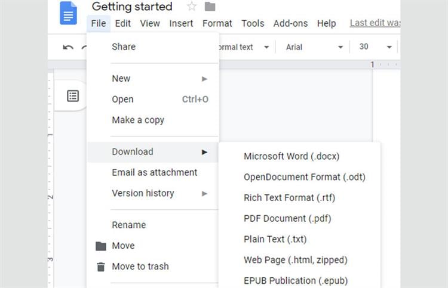Show the document outline icon
The image size is (448, 288).
click(73, 96)
